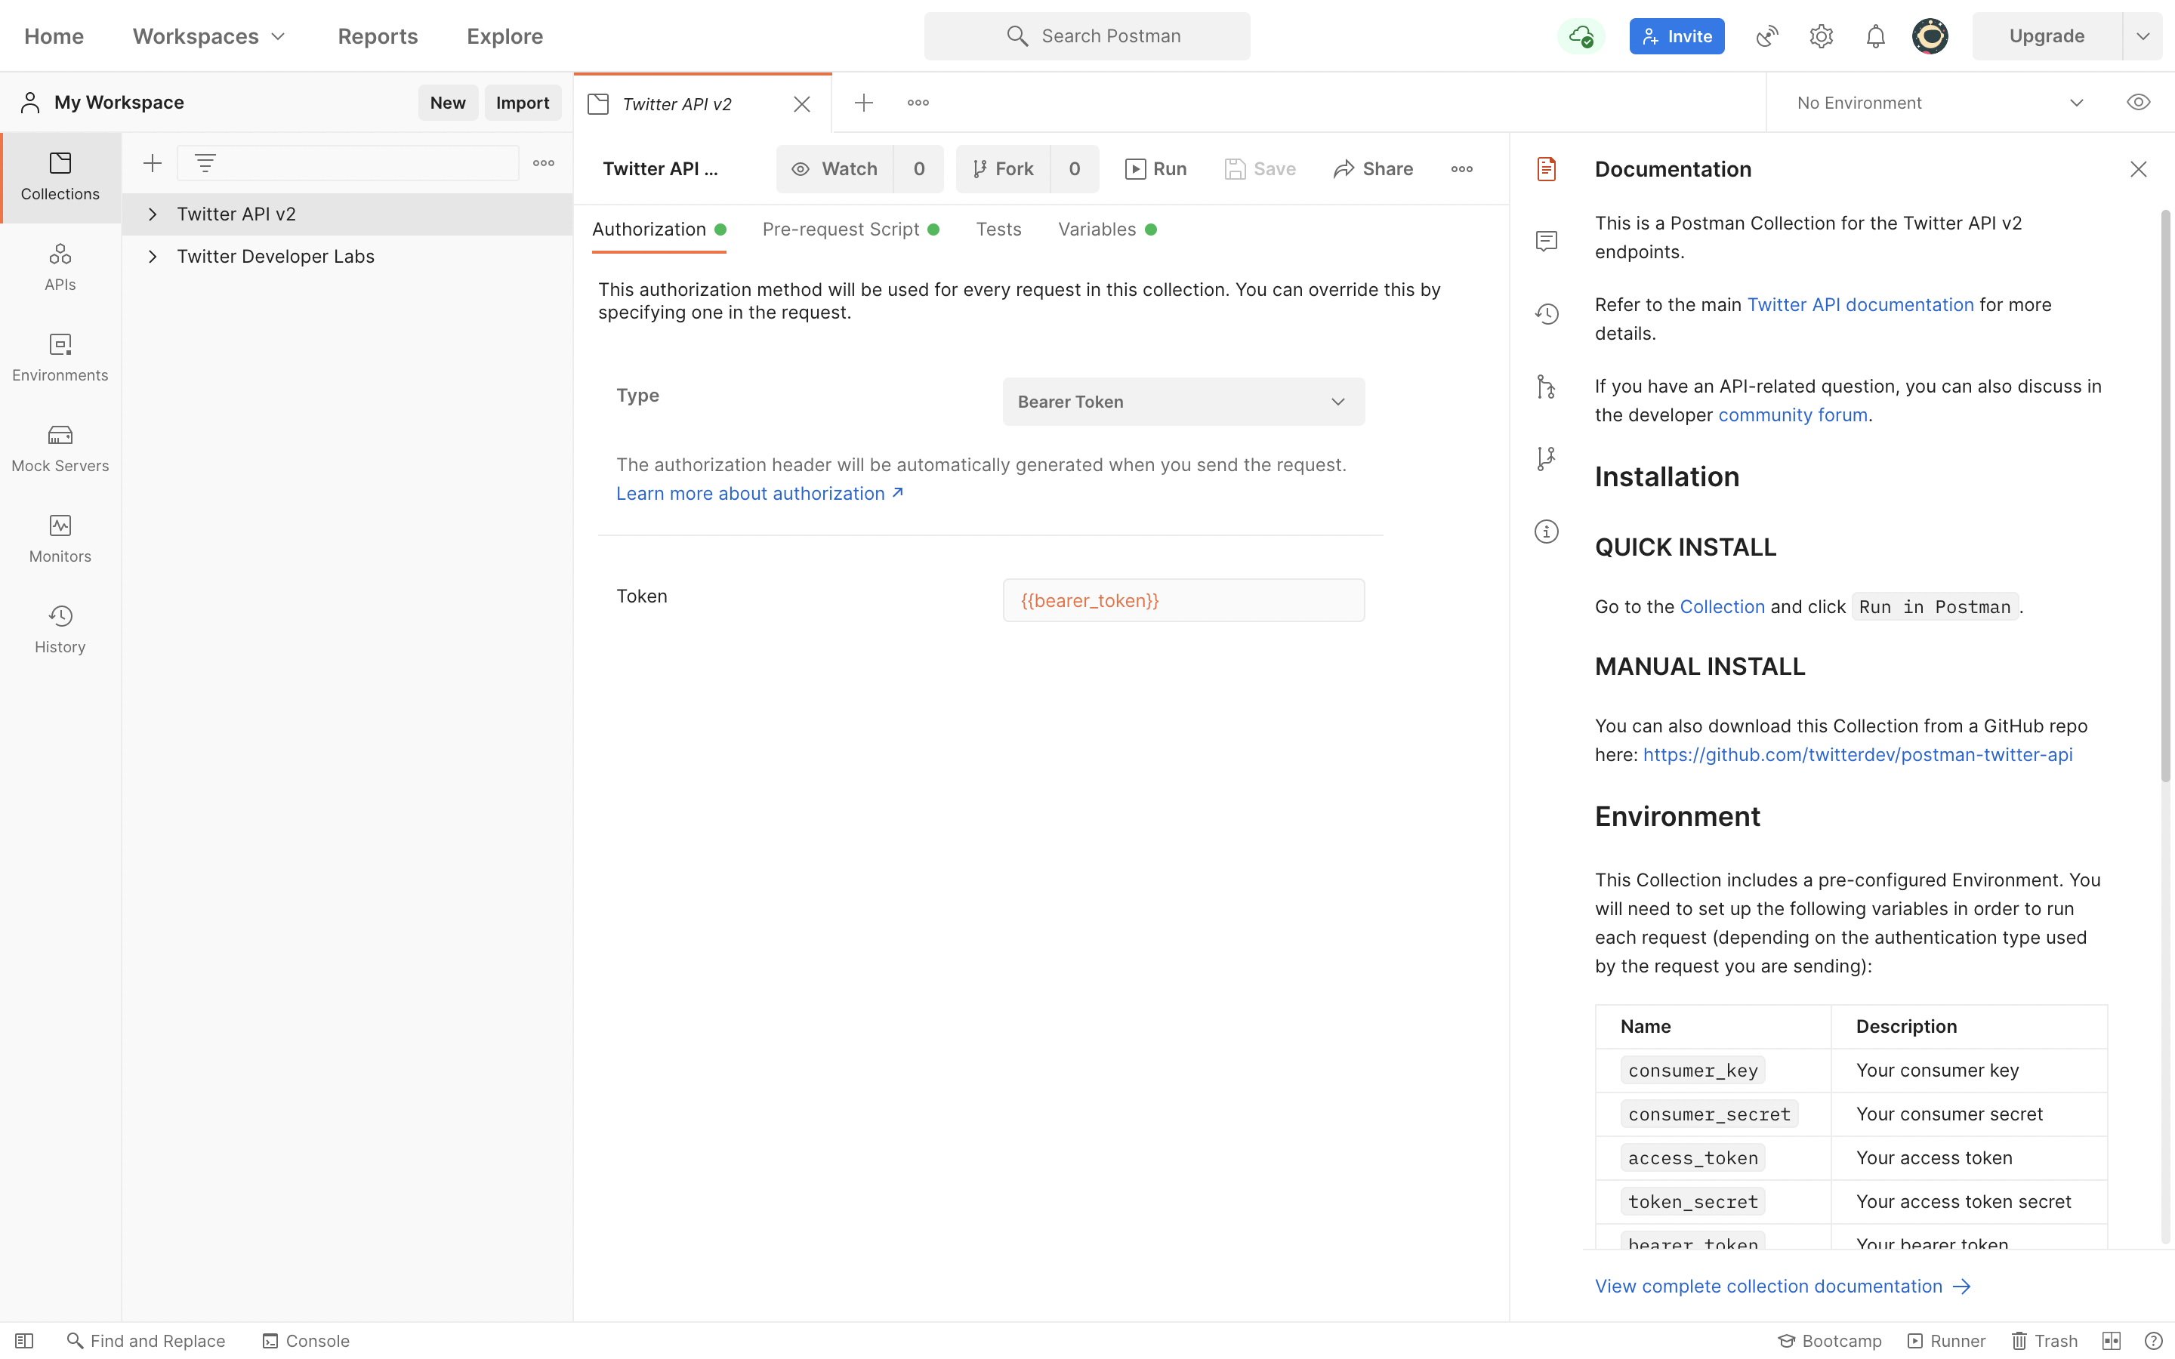
Task: Open the No Environment selector dropdown
Action: click(1939, 103)
